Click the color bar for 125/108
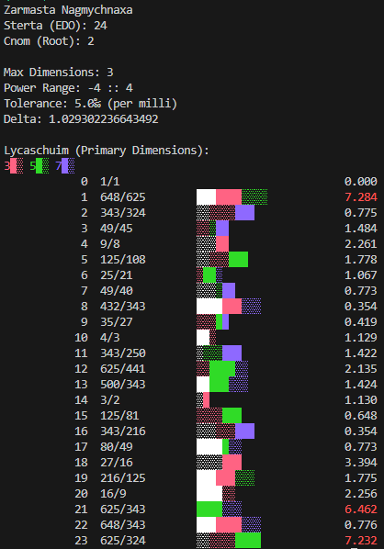Screen dimensions: 384x549 pos(222,260)
